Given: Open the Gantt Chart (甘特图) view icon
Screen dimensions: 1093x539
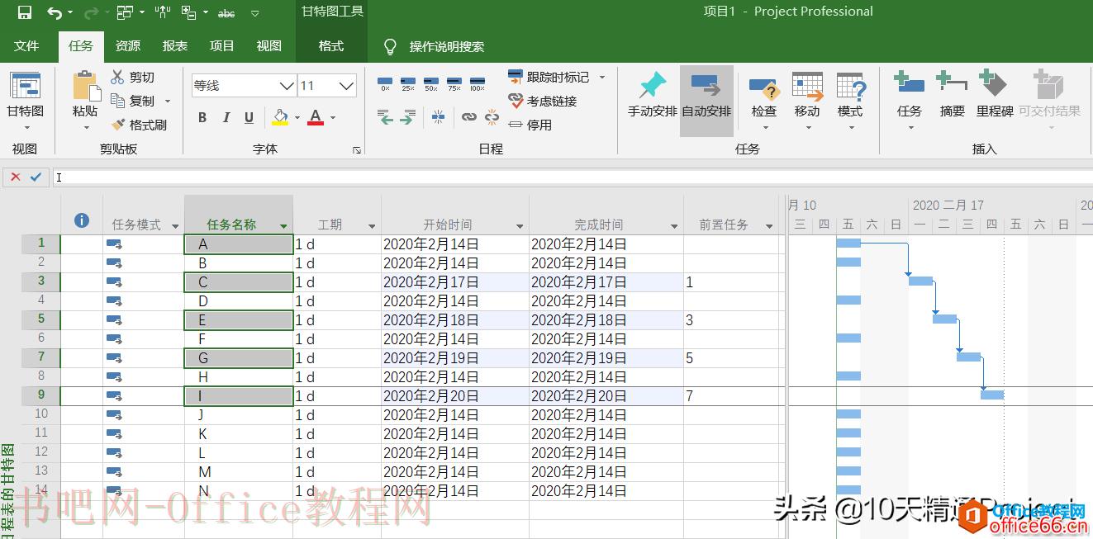Looking at the screenshot, I should coord(26,86).
